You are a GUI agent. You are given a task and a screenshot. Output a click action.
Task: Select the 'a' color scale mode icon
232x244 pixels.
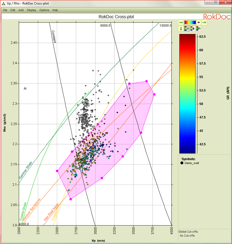[186, 29]
